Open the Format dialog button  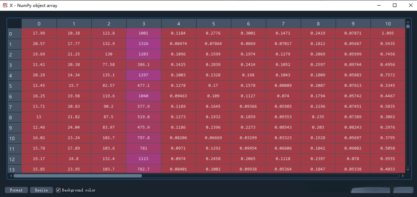click(x=16, y=190)
